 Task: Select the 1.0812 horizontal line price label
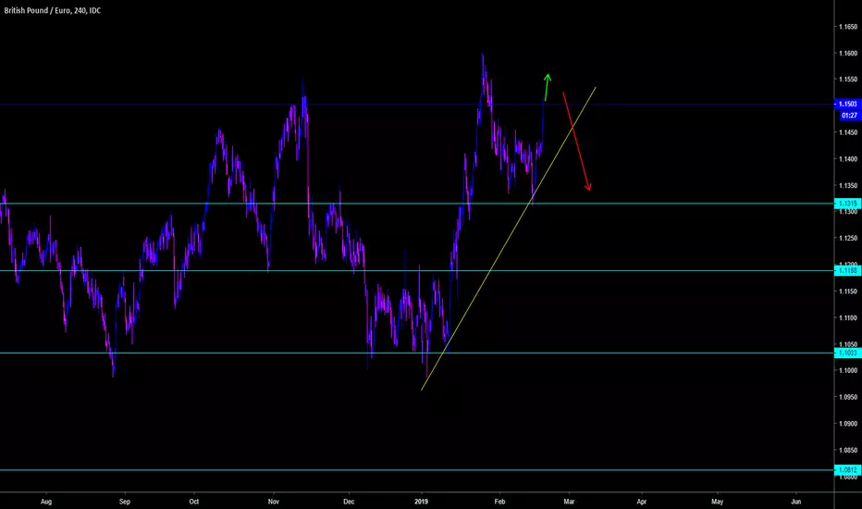pyautogui.click(x=848, y=470)
